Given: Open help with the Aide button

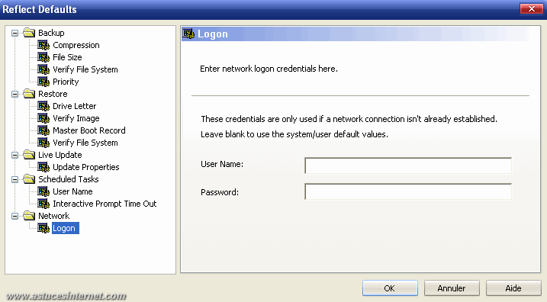Looking at the screenshot, I should (513, 288).
